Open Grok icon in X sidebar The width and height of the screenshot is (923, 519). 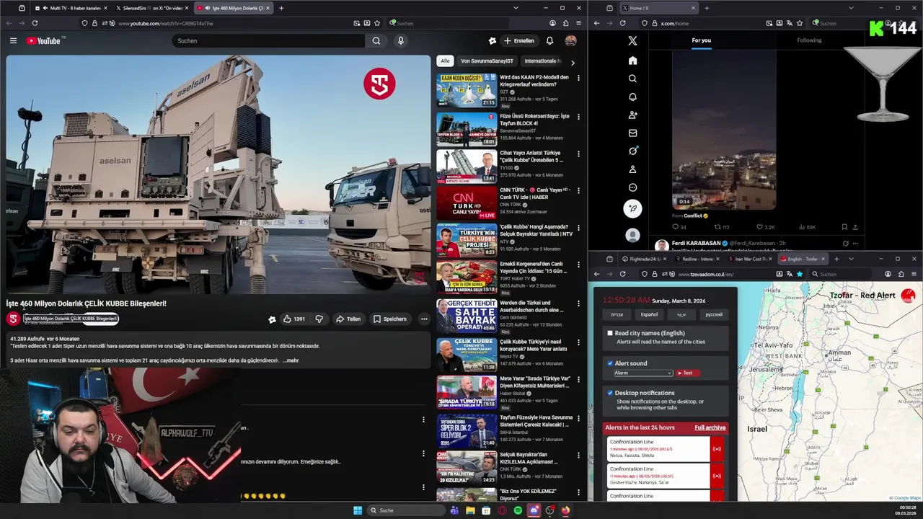[632, 151]
